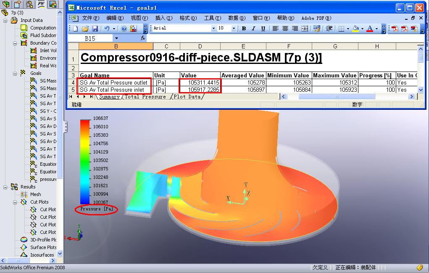The image size is (429, 273).
Task: Click the Fill Color yellow swatch
Action: [x=355, y=29]
